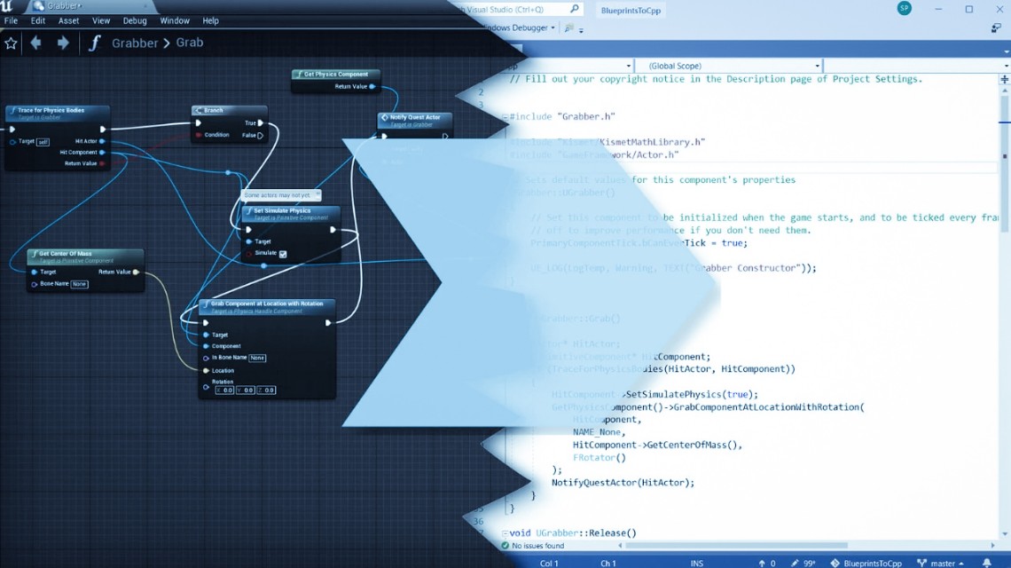Click the red Return Value pin on Trace node

102,163
